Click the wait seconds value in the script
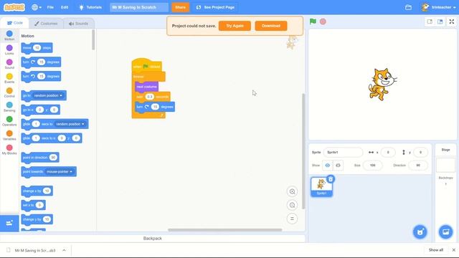Screen dimensions: 459x258 (x=150, y=97)
